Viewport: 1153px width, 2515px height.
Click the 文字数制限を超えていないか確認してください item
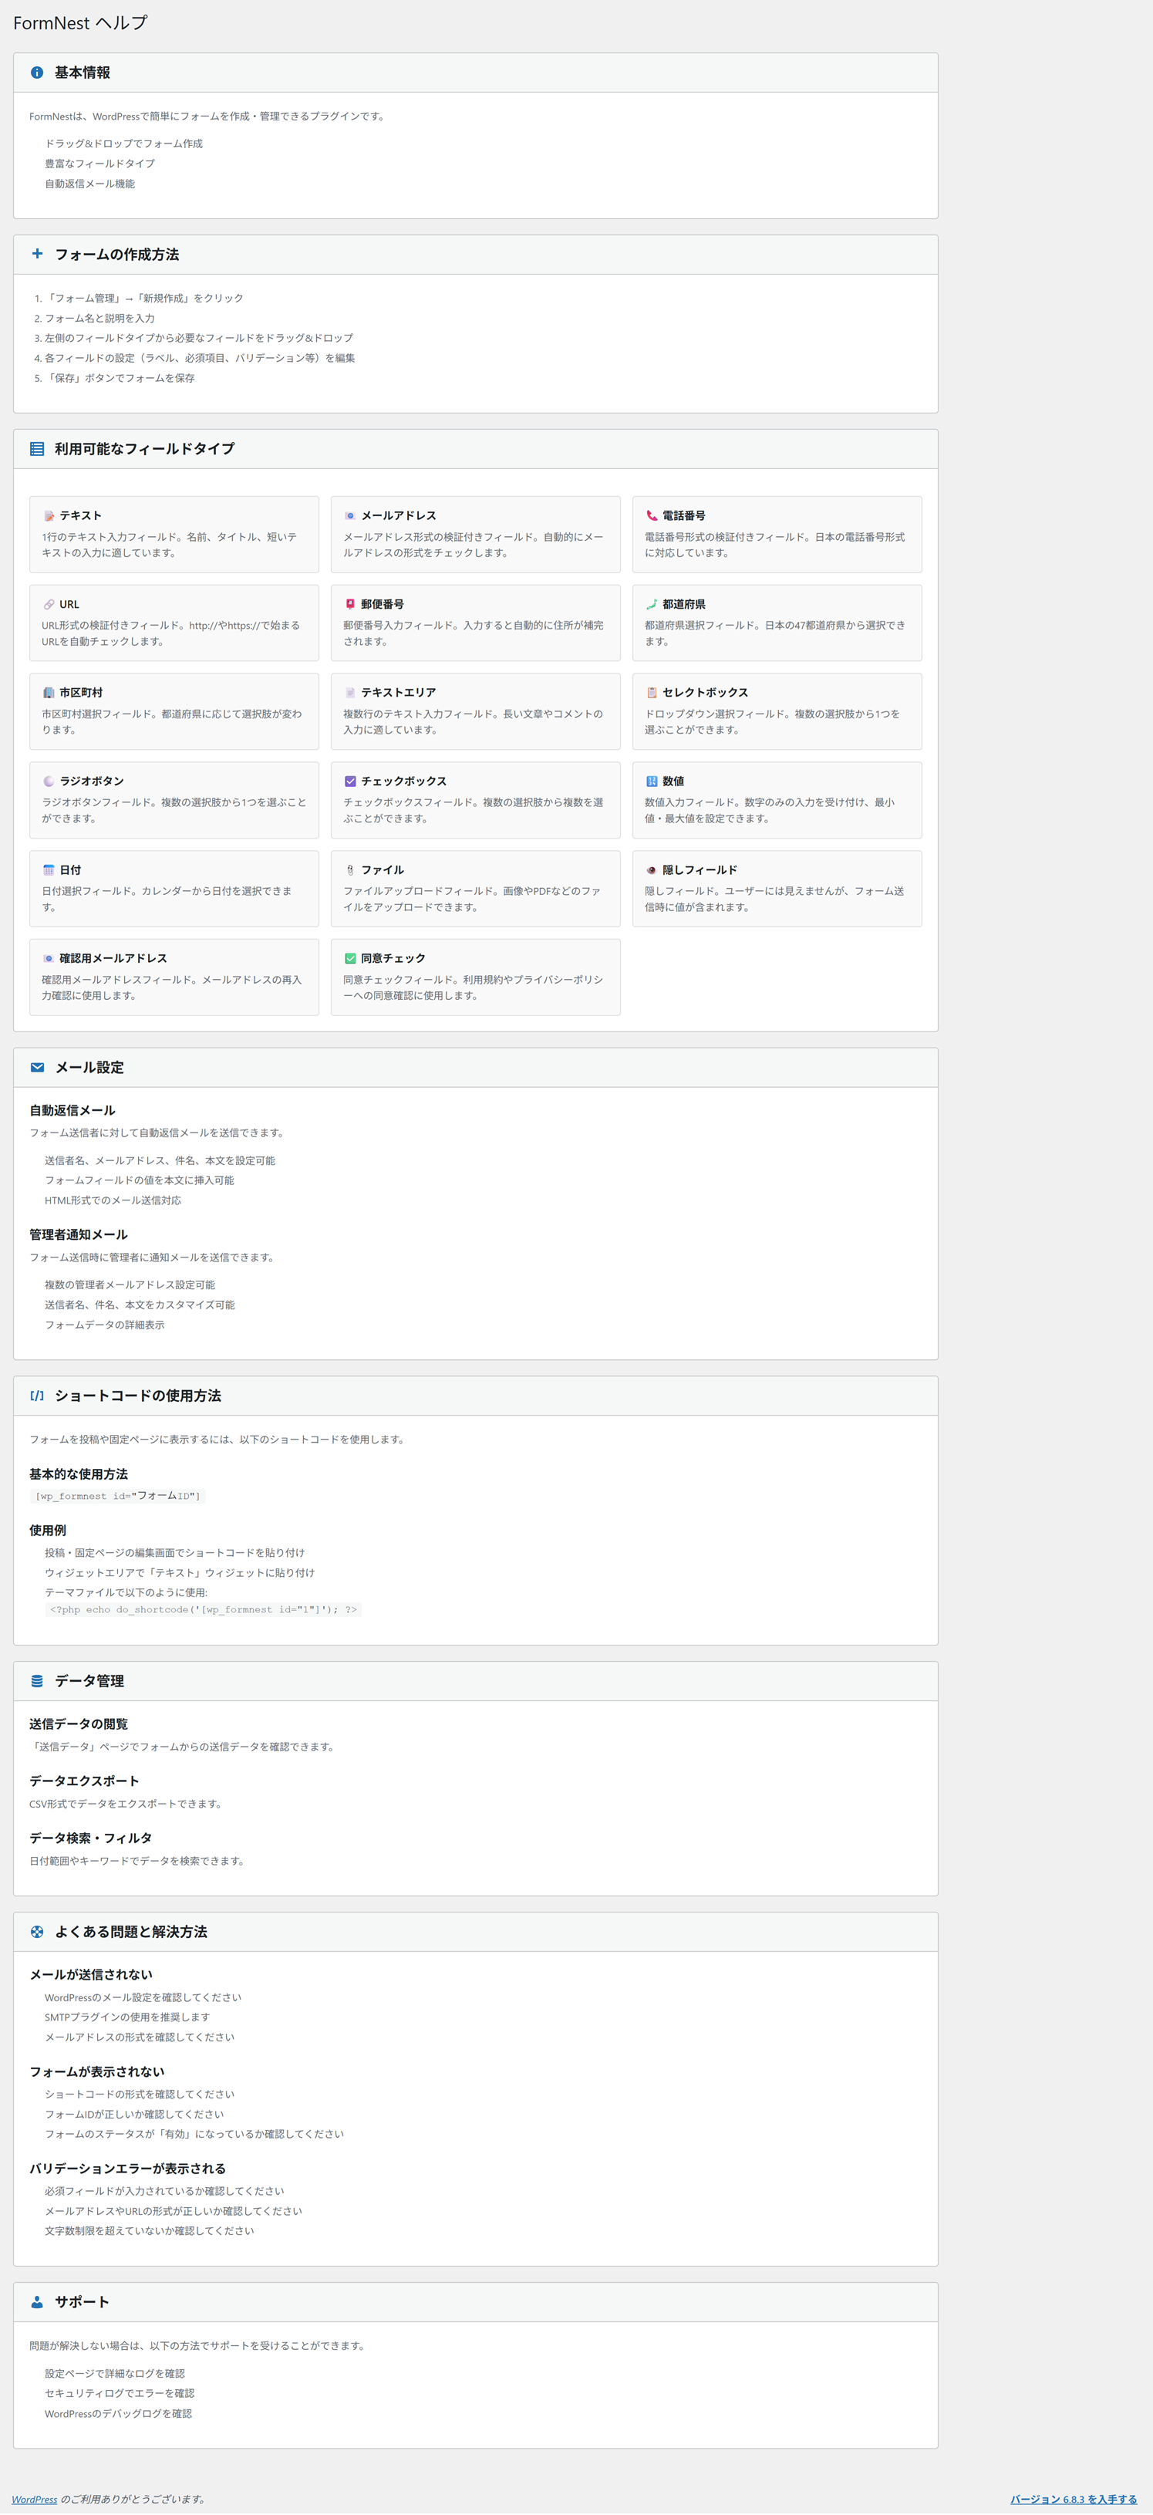[150, 2231]
